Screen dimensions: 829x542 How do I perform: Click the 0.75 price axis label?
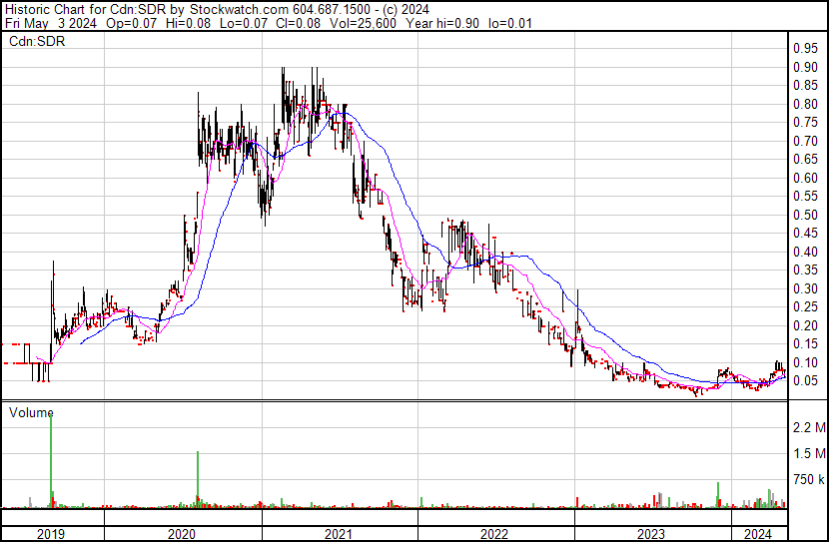(x=805, y=123)
